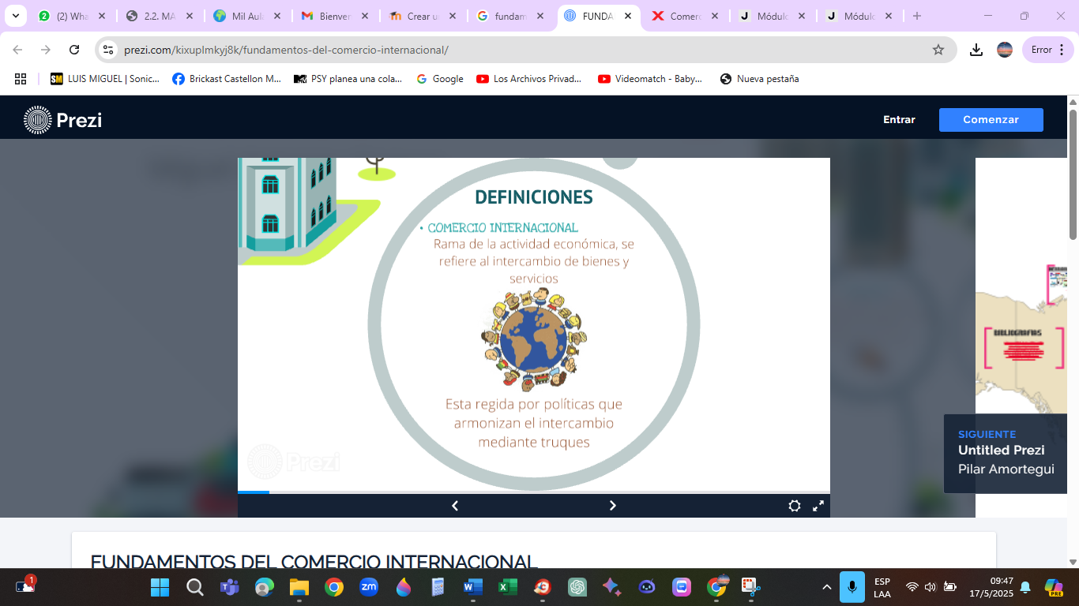
Task: Open Microsoft Excel from taskbar
Action: click(x=507, y=587)
